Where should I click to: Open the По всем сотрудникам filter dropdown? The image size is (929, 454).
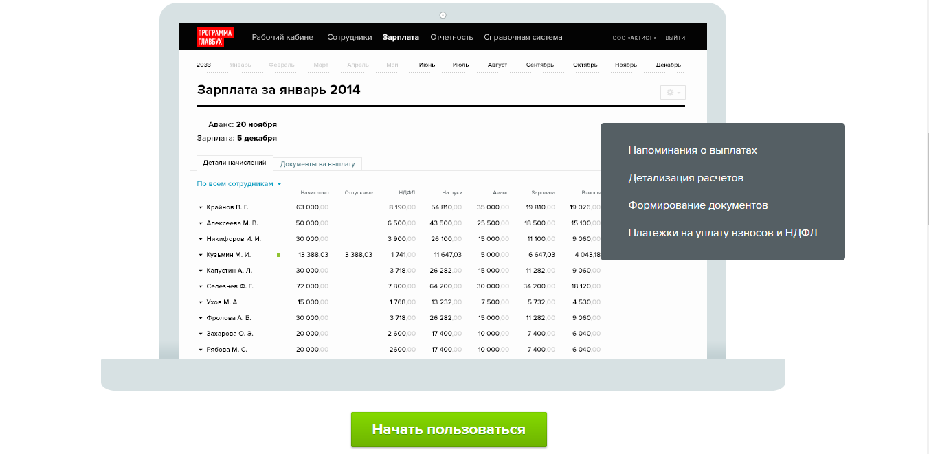point(238,184)
